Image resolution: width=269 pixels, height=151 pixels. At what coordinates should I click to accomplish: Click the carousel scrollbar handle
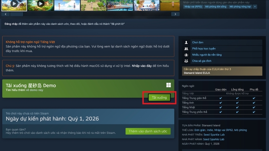[x=16, y=14]
